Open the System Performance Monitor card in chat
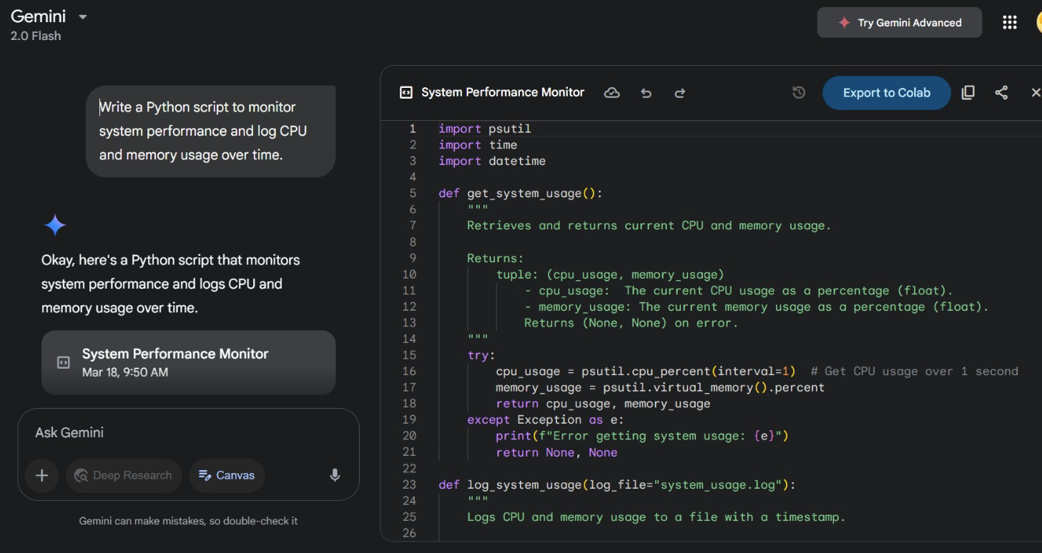 pos(189,362)
